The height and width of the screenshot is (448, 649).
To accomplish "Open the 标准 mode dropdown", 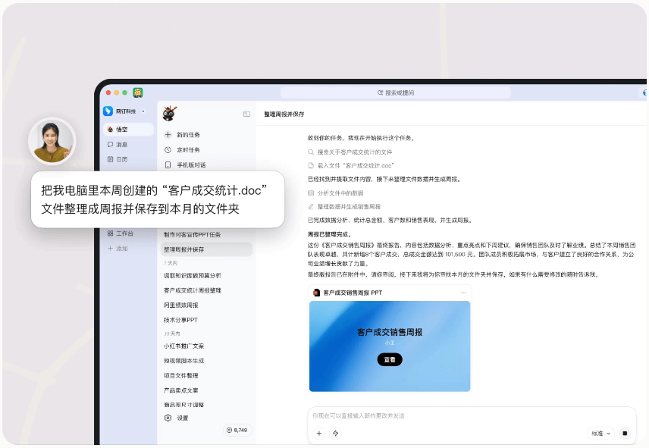I will 600,433.
